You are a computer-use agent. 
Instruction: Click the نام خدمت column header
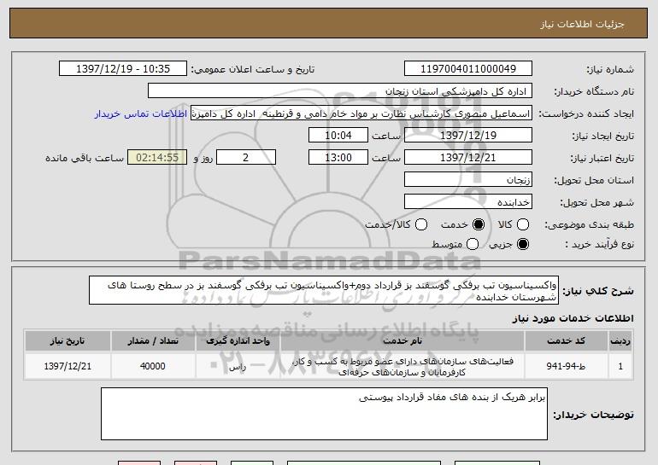tap(402, 341)
